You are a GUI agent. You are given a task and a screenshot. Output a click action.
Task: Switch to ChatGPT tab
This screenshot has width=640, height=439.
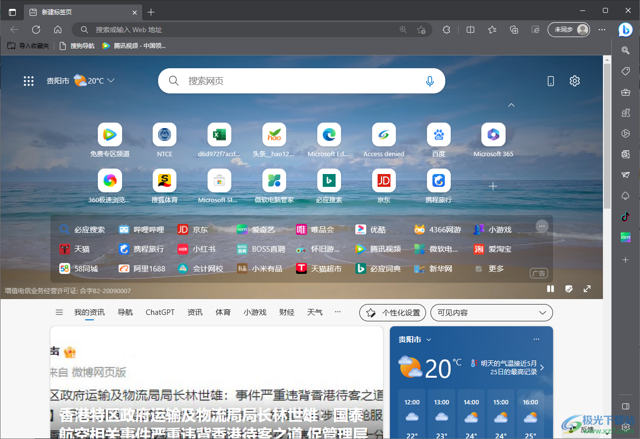(160, 312)
